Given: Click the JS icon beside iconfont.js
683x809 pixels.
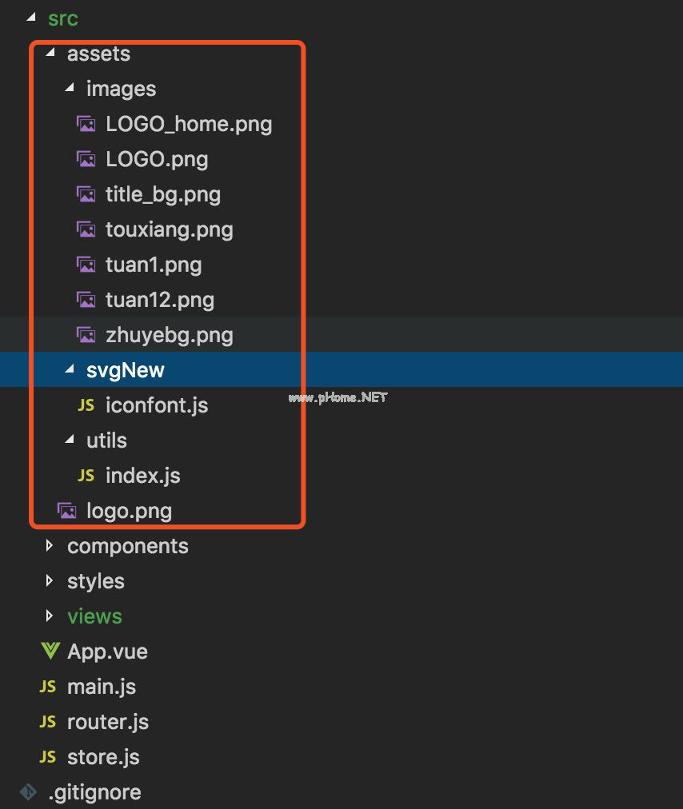Looking at the screenshot, I should click(86, 405).
